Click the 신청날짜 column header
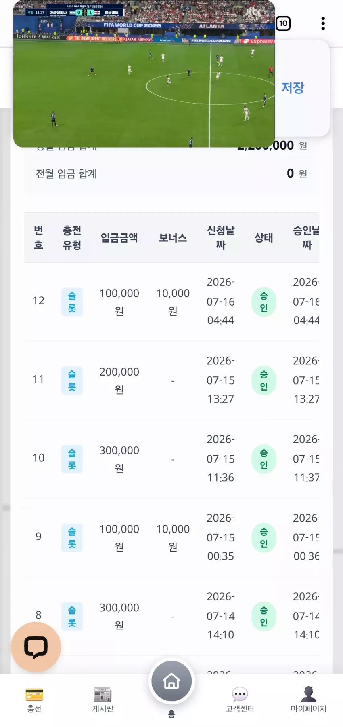The height and width of the screenshot is (727, 343). tap(221, 238)
